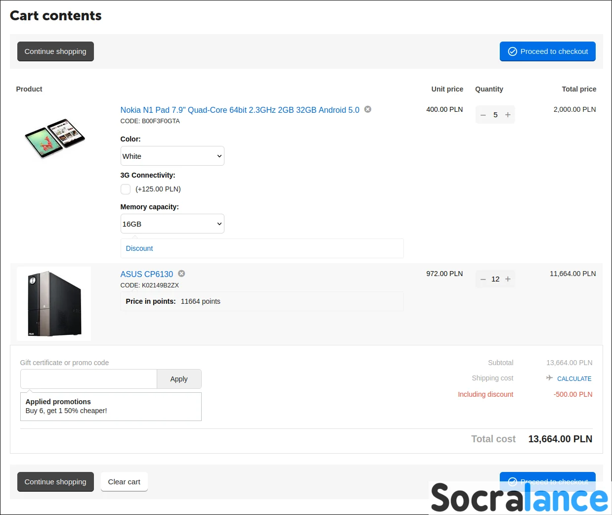Open the ASUS CP6130 product link
612x515 pixels.
coord(147,274)
